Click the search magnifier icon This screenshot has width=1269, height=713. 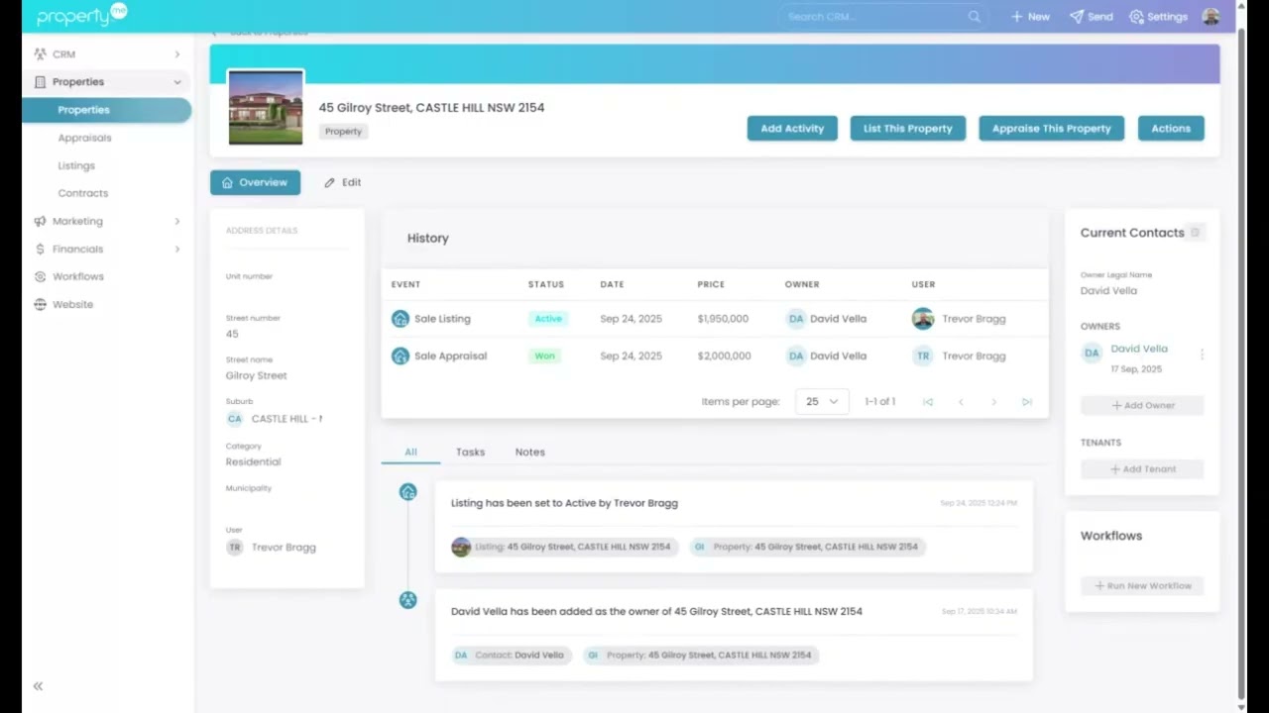[974, 17]
